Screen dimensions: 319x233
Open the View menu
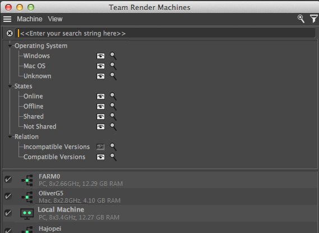pos(55,19)
